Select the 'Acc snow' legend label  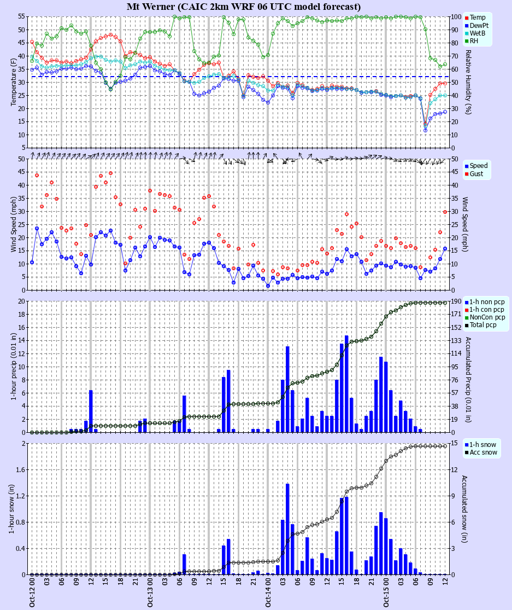click(483, 452)
